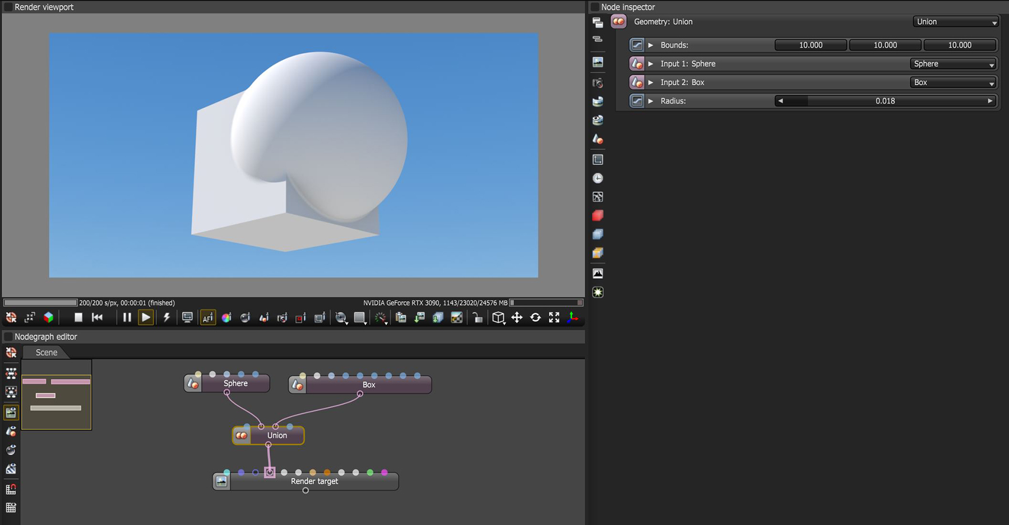Screen dimensions: 1009x525
Task: Open the imager icon in Node inspector
Action: point(598,274)
